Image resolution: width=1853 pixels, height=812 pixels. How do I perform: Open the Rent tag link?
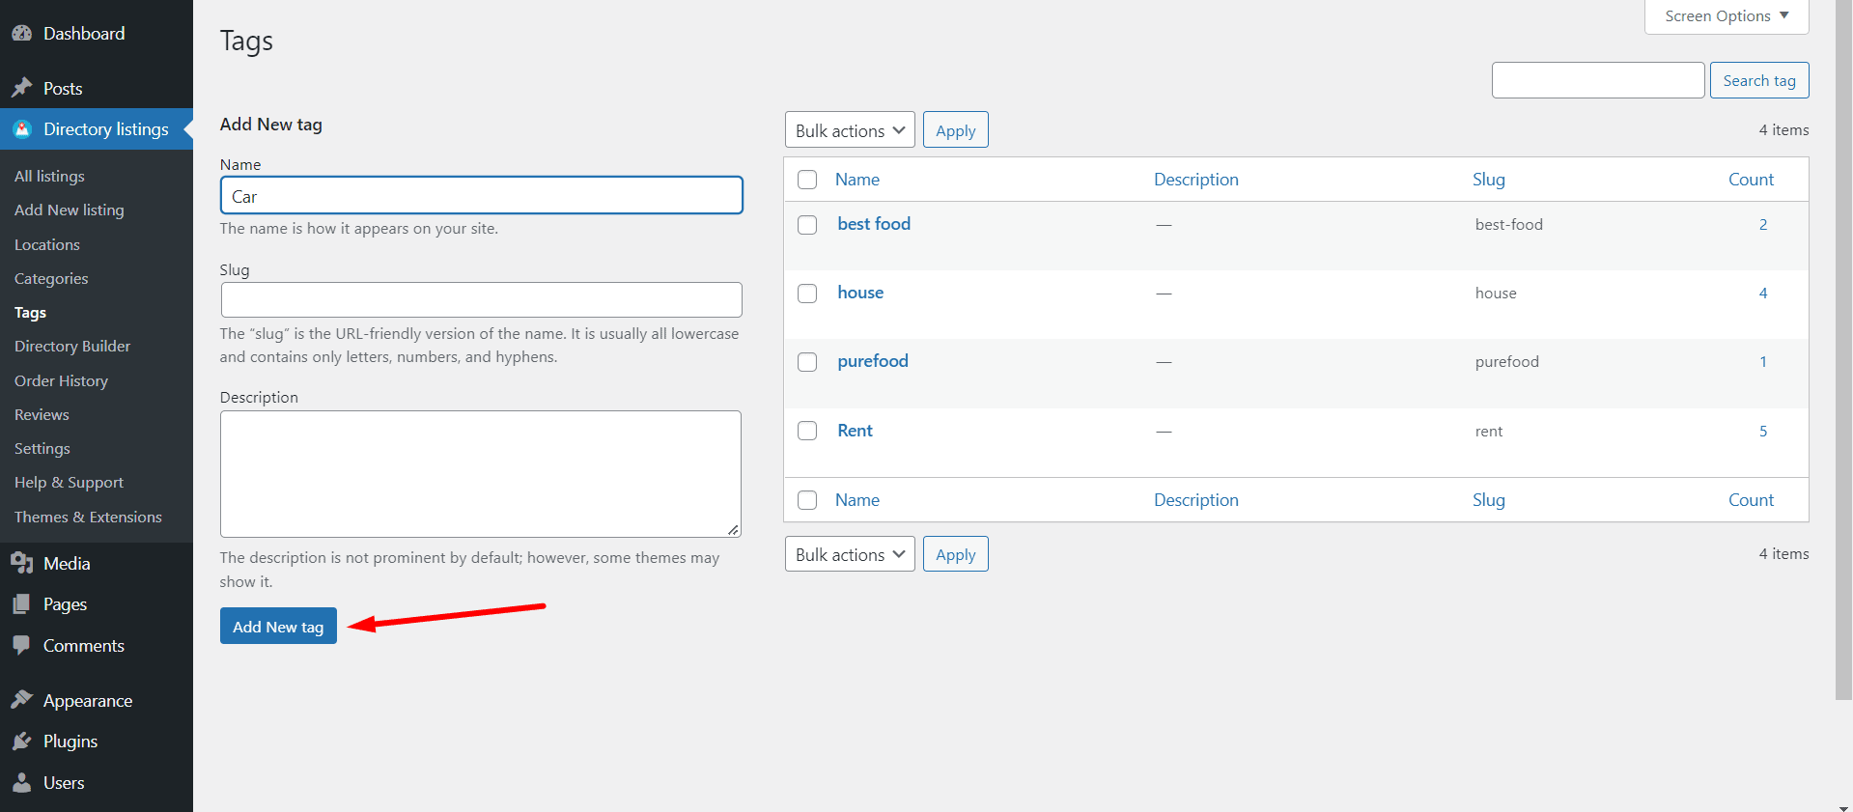(x=855, y=431)
